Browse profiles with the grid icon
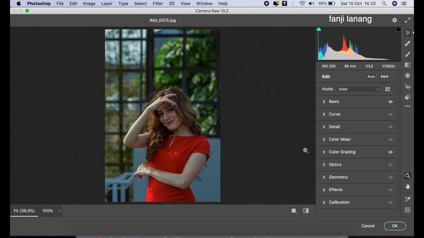 388,89
